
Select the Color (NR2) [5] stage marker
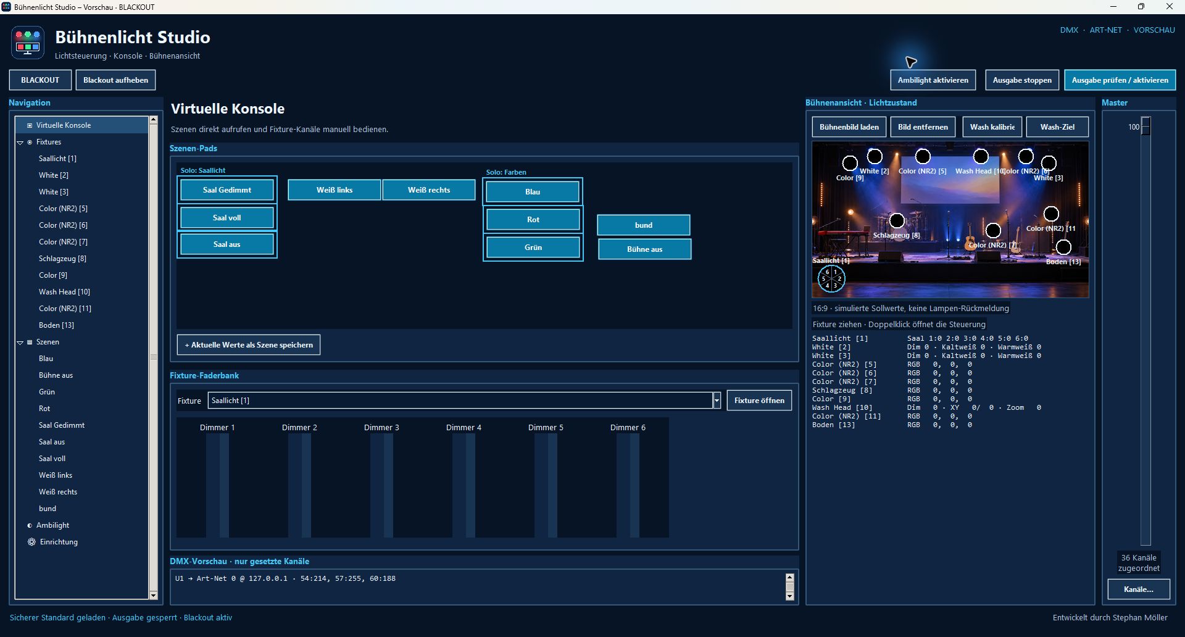[923, 156]
